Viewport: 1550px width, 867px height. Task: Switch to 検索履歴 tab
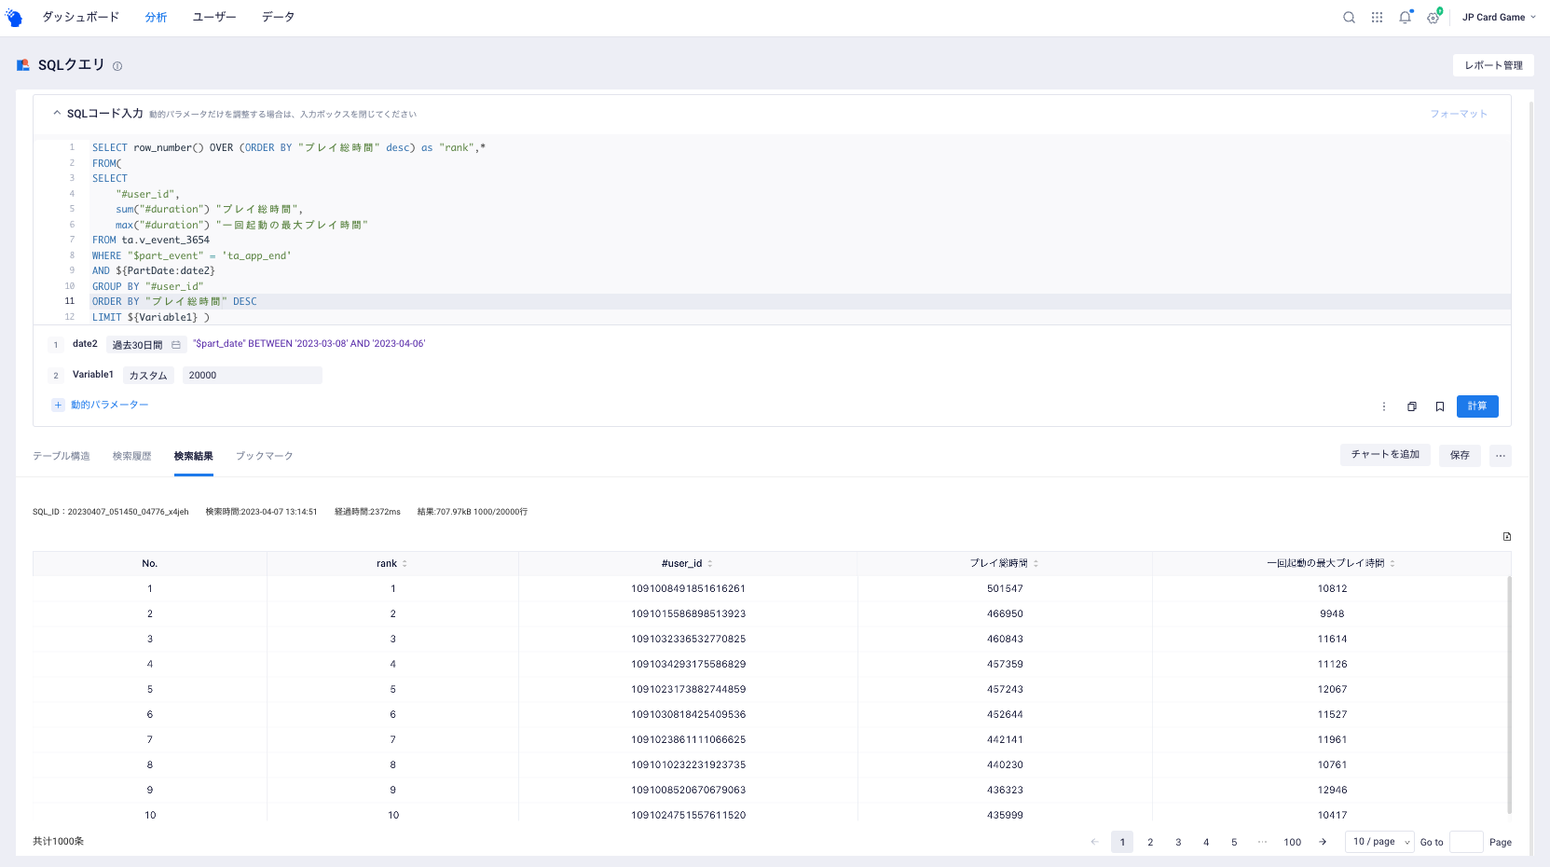[132, 456]
